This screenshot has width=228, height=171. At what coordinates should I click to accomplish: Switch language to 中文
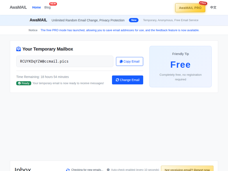click(x=213, y=7)
